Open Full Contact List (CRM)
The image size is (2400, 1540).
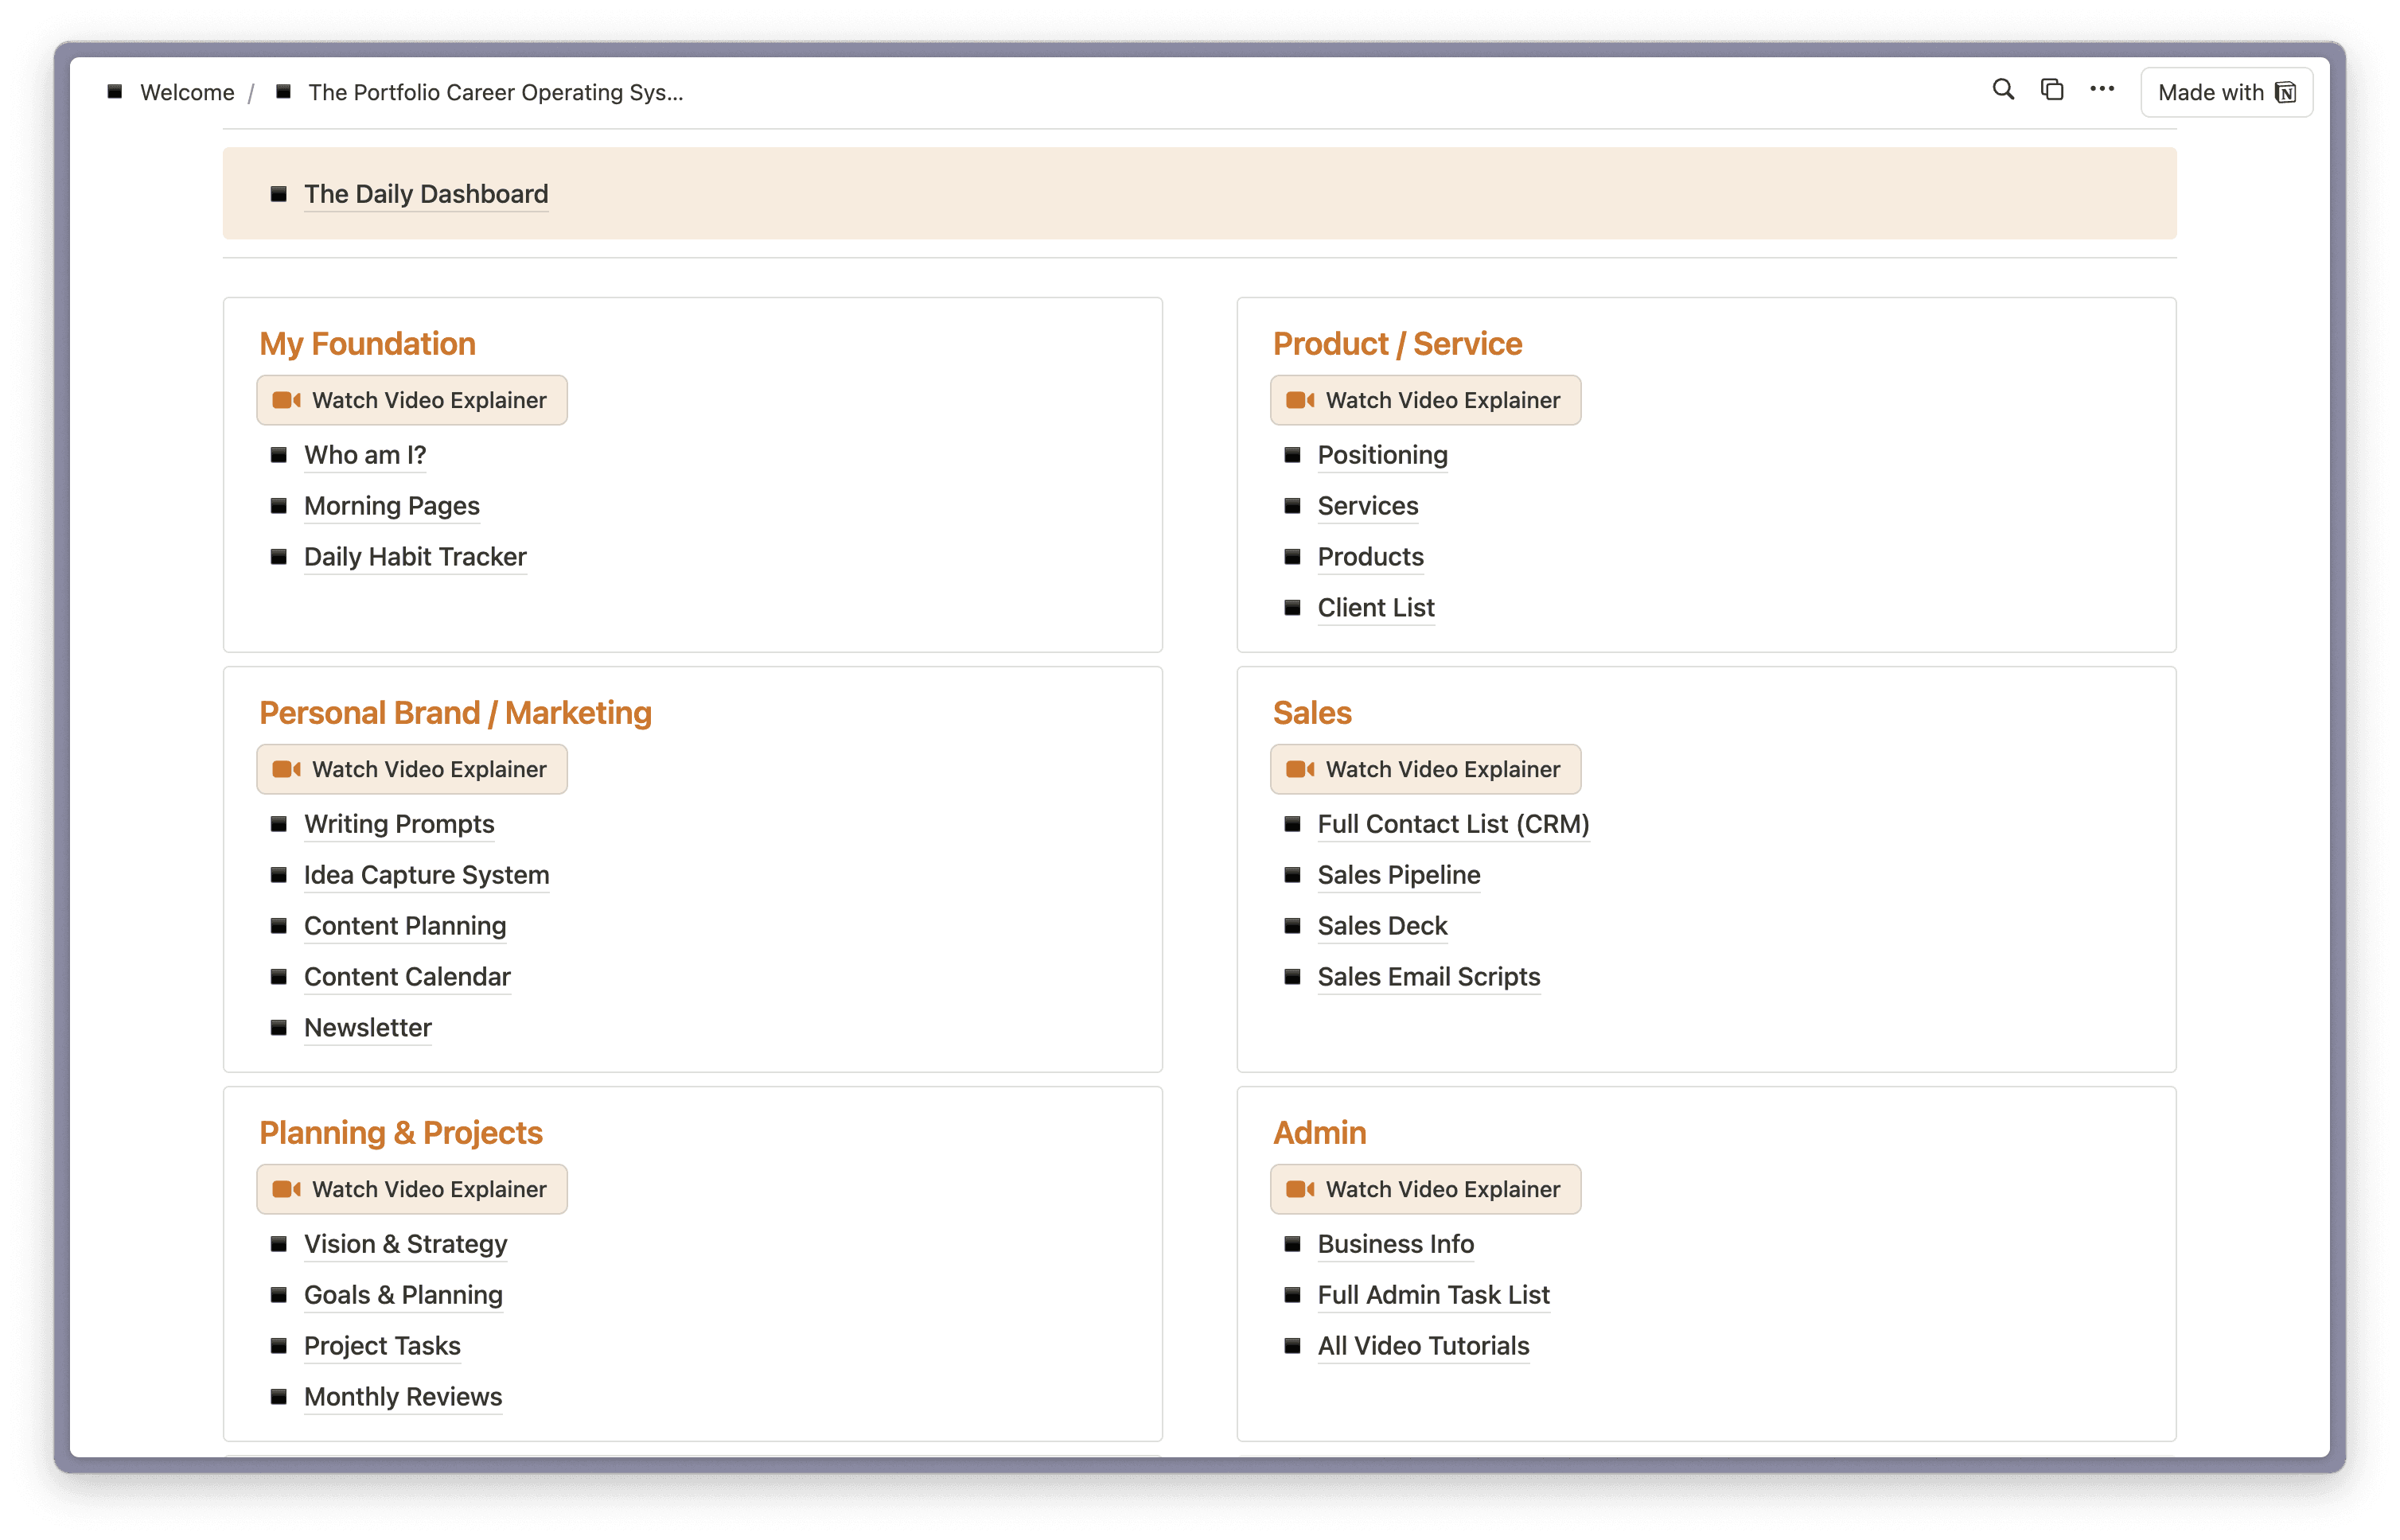tap(1452, 824)
